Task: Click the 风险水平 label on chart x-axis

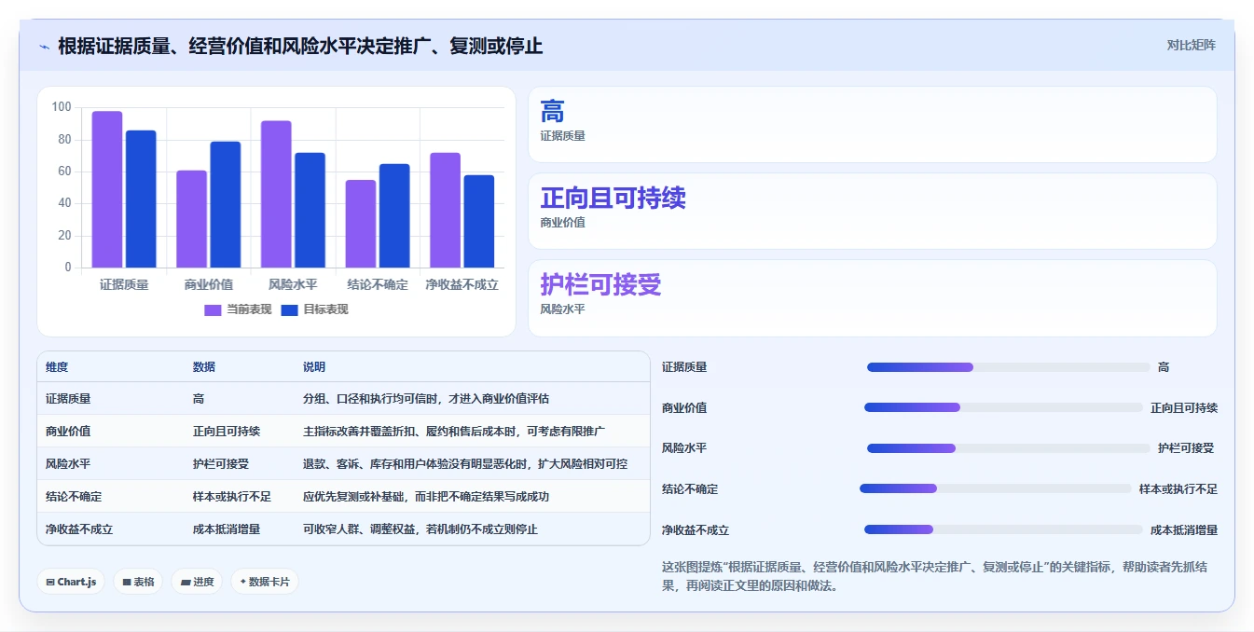Action: pyautogui.click(x=293, y=284)
